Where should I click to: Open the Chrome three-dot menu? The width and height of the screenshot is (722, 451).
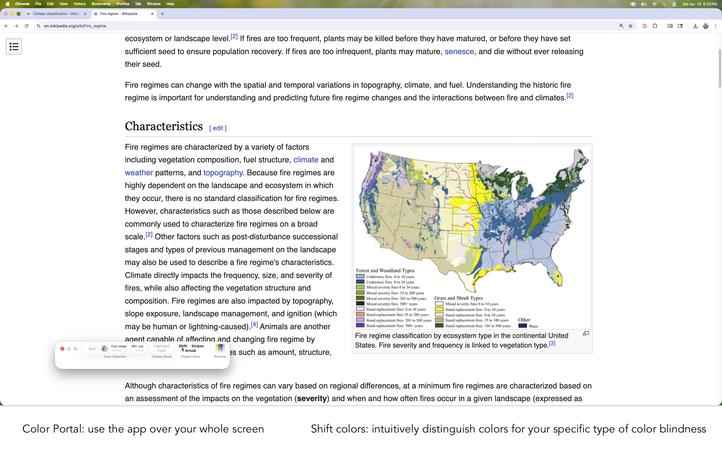click(716, 26)
